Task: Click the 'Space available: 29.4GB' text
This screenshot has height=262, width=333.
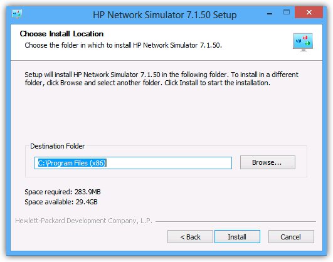Action: 61,202
